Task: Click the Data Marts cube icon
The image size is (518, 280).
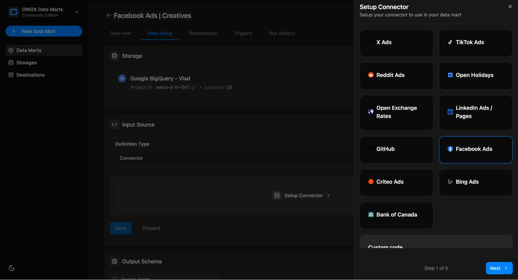Action: click(x=11, y=50)
